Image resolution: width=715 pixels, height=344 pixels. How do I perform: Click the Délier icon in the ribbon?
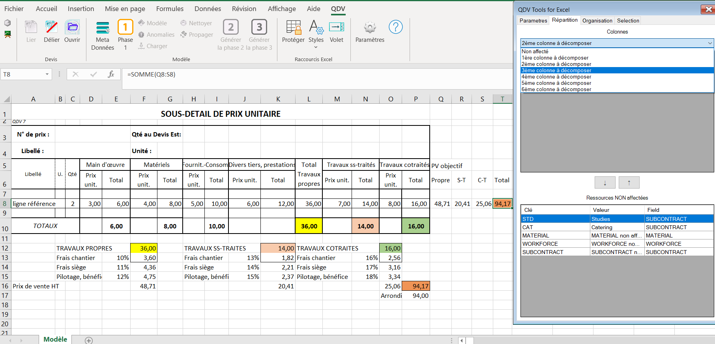[51, 28]
